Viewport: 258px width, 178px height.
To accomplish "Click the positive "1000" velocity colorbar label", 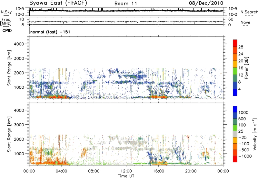I will pos(243,112).
